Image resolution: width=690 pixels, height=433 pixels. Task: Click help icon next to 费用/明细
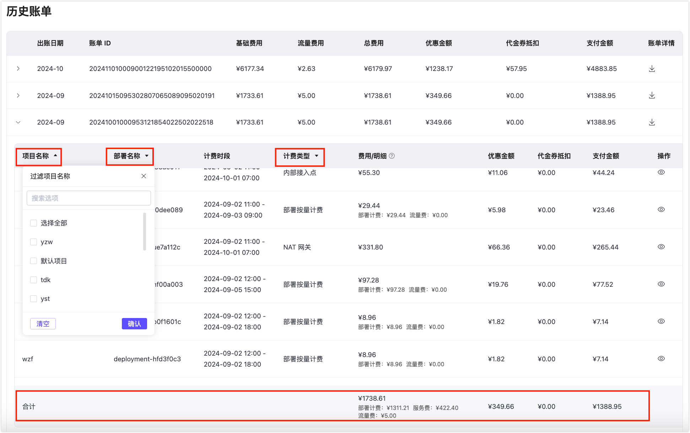[392, 156]
